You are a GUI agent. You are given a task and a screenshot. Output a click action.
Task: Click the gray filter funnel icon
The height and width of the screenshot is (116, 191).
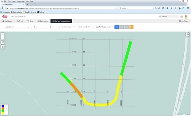click(122, 27)
